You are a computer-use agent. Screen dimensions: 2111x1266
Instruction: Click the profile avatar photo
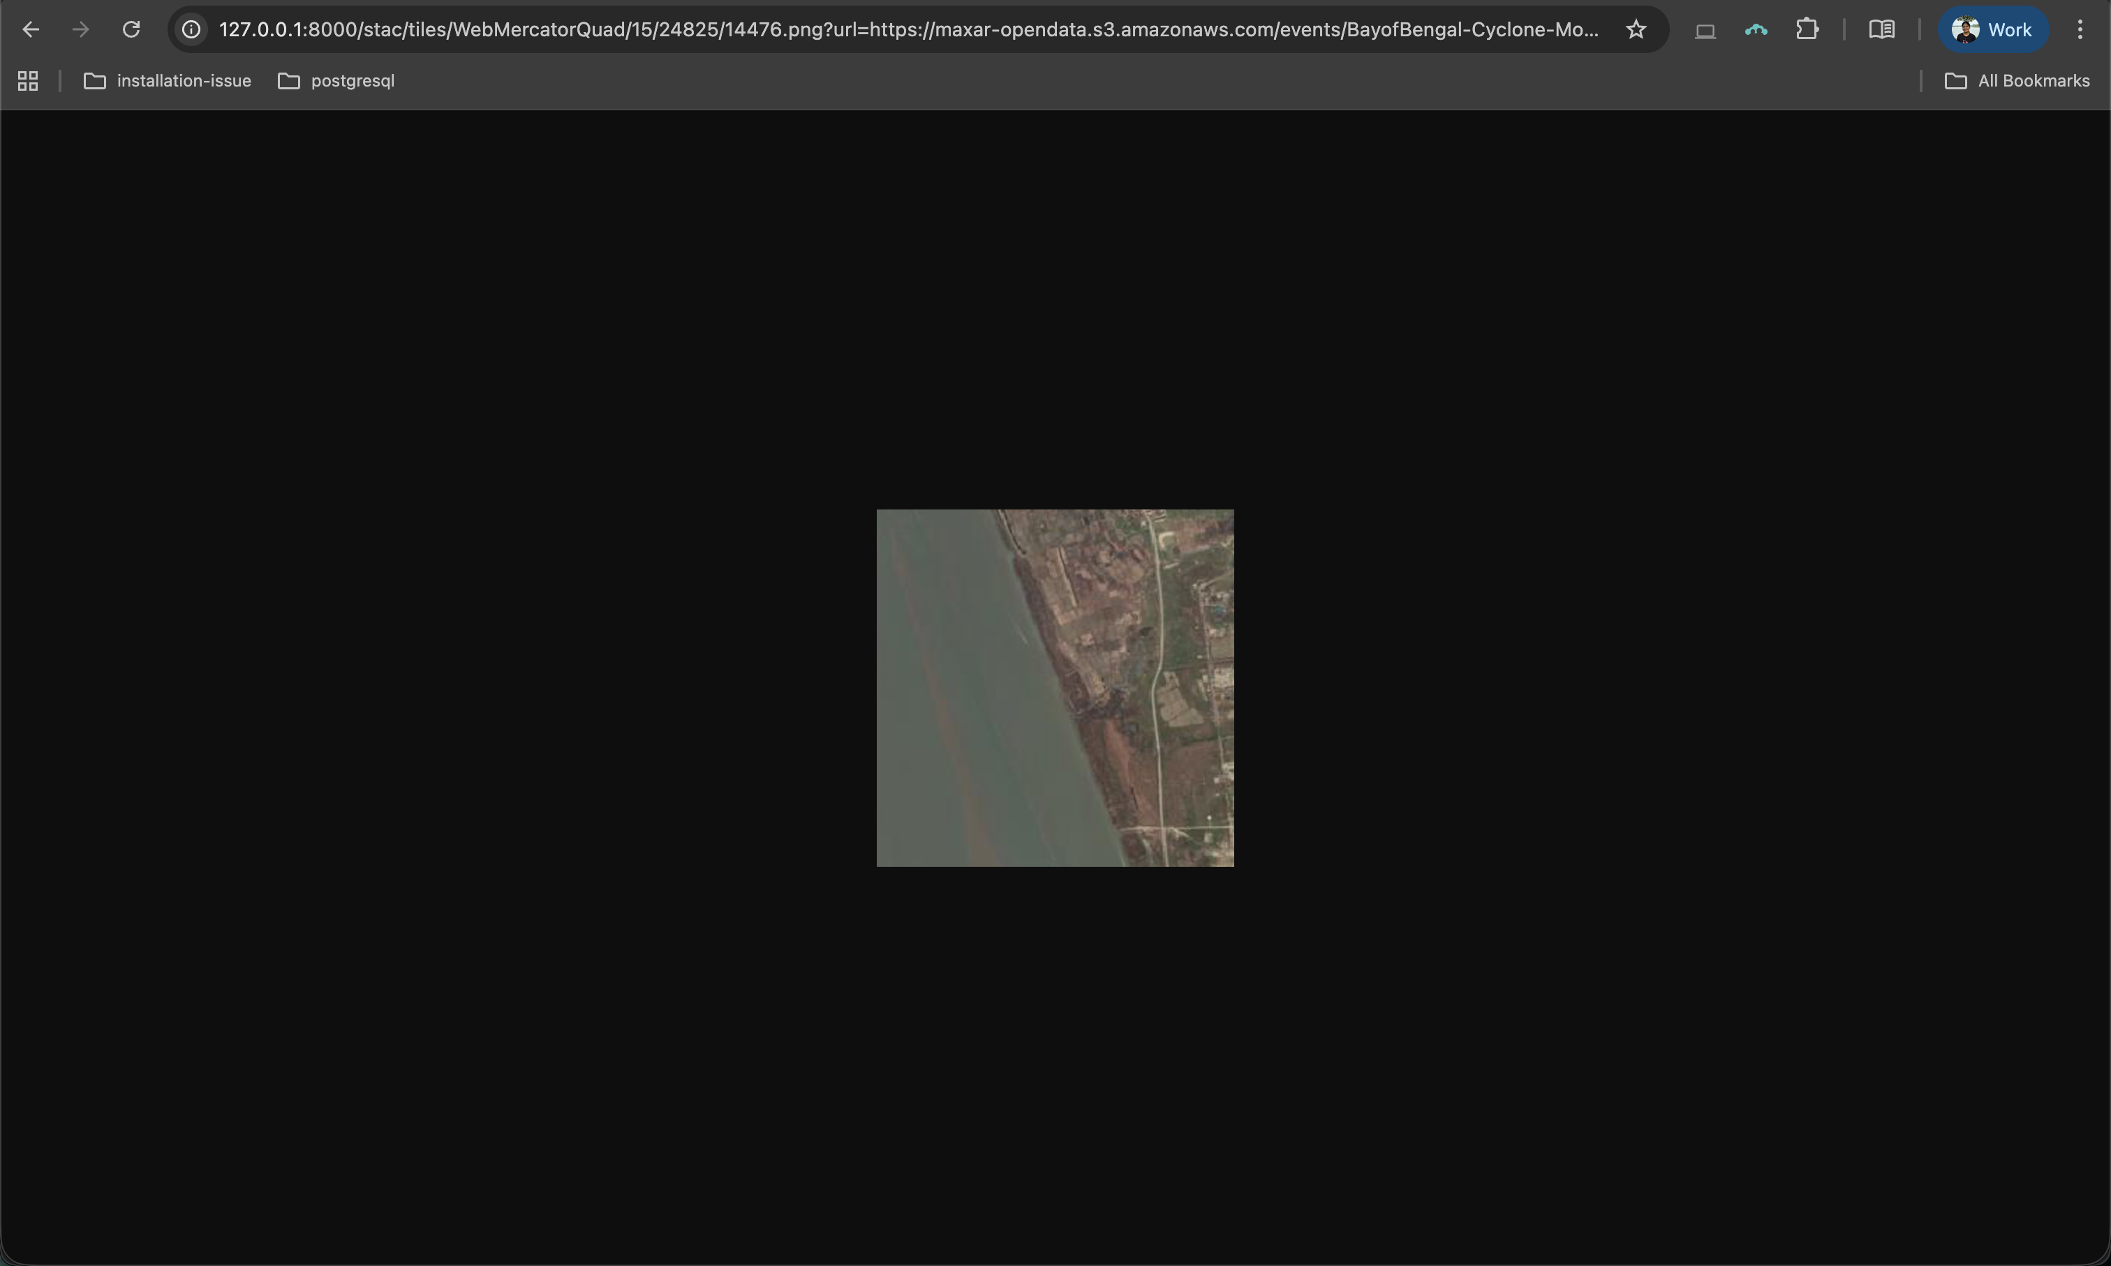[1965, 30]
